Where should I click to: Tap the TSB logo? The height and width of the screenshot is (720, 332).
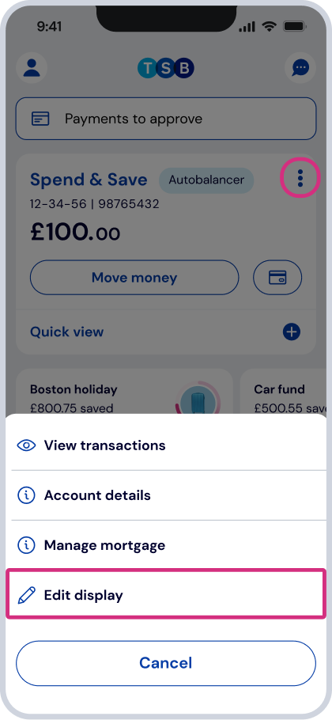click(x=166, y=68)
